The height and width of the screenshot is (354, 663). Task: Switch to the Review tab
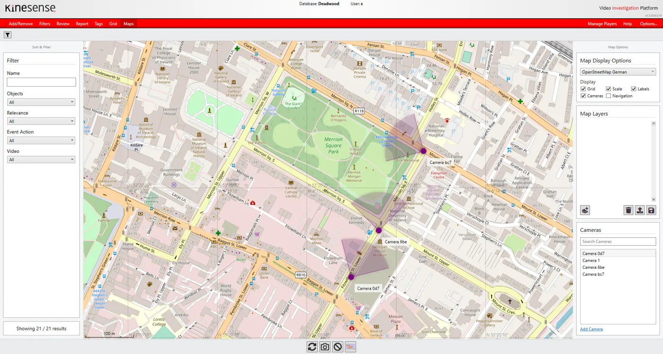coord(63,24)
